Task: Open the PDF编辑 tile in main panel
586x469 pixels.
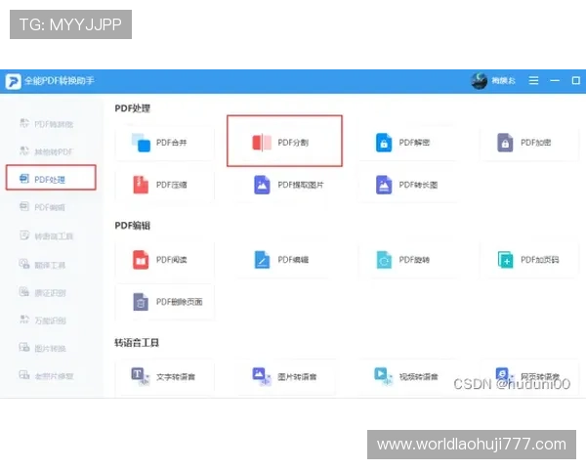Action: (x=284, y=260)
